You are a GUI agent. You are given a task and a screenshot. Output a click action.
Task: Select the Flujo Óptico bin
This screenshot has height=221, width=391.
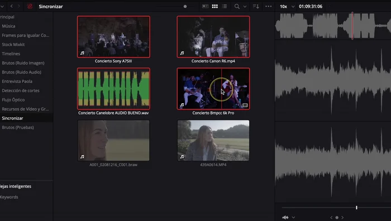[x=13, y=100]
